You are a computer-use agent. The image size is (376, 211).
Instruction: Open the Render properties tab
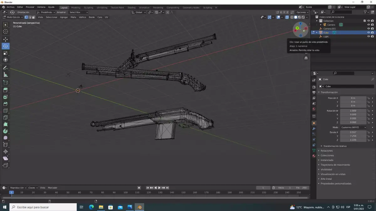(x=314, y=87)
